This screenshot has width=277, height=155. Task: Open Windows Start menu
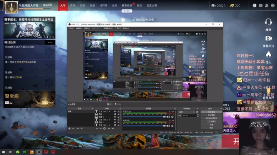coord(3,152)
